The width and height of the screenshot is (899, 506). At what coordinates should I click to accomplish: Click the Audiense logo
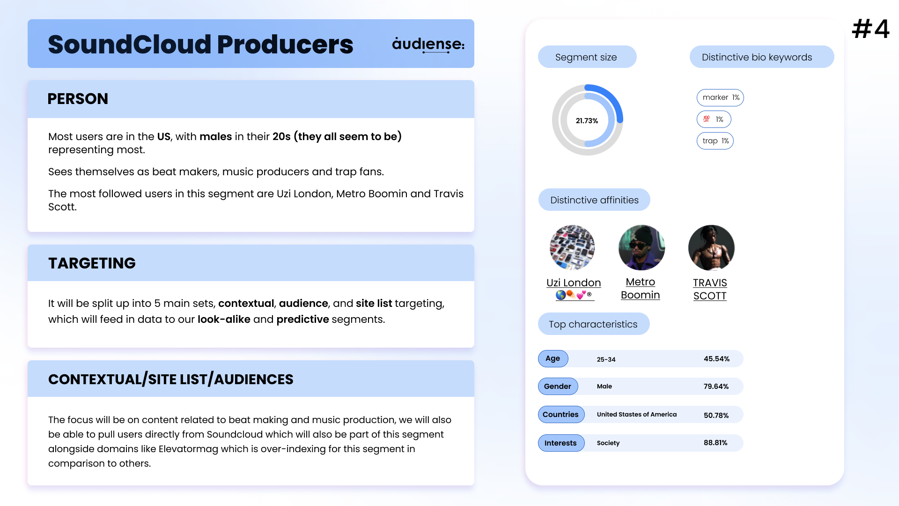428,45
